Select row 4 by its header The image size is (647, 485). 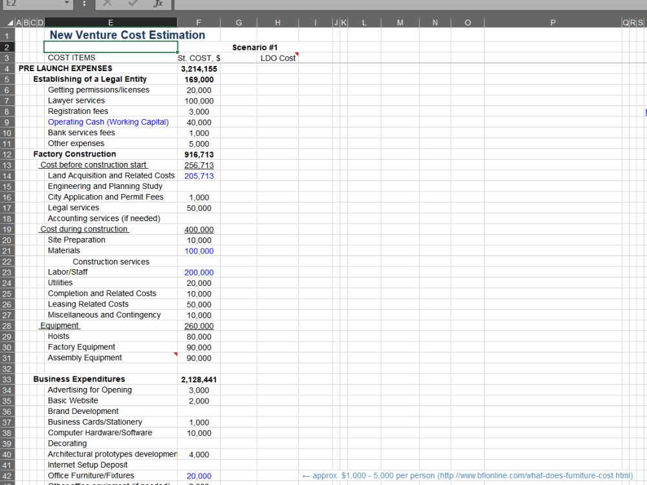pos(6,68)
